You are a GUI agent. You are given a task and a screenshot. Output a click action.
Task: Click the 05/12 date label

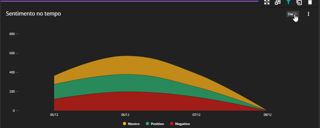click(x=54, y=115)
